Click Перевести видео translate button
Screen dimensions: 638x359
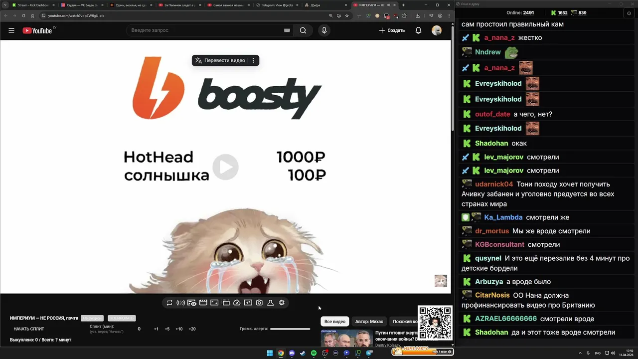click(220, 60)
